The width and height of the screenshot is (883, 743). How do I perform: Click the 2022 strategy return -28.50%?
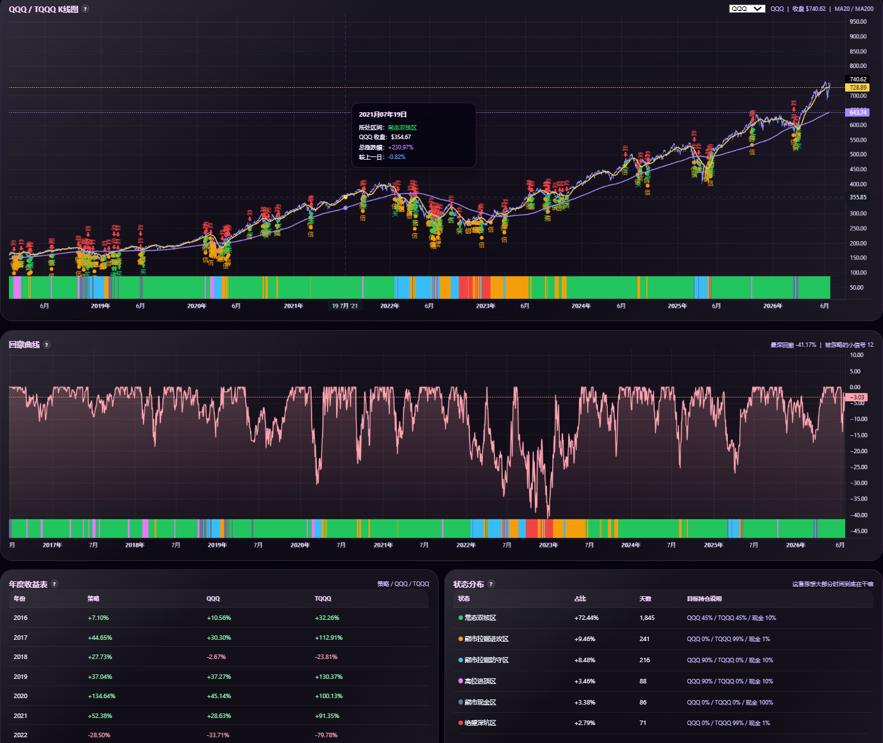(x=99, y=735)
